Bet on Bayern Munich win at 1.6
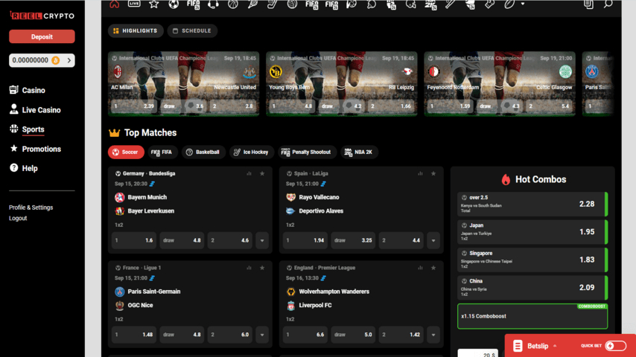This screenshot has width=636, height=357. click(x=134, y=240)
